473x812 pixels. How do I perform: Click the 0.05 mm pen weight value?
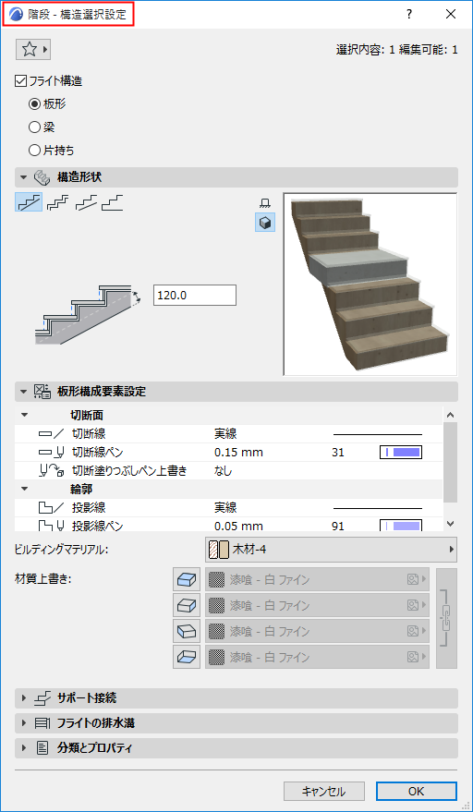pyautogui.click(x=238, y=527)
